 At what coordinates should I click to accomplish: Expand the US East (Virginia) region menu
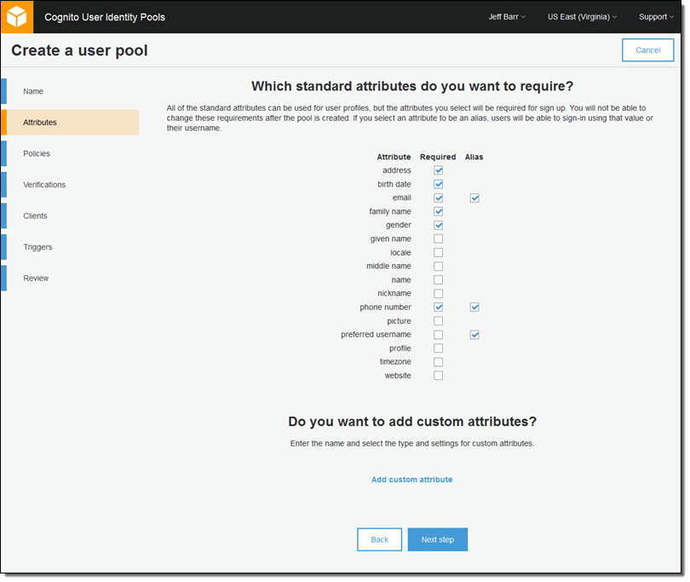coord(583,17)
